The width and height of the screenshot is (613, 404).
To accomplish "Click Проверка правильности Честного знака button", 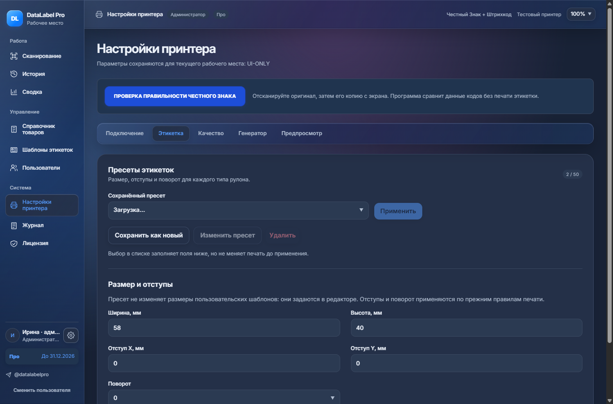I will 175,96.
